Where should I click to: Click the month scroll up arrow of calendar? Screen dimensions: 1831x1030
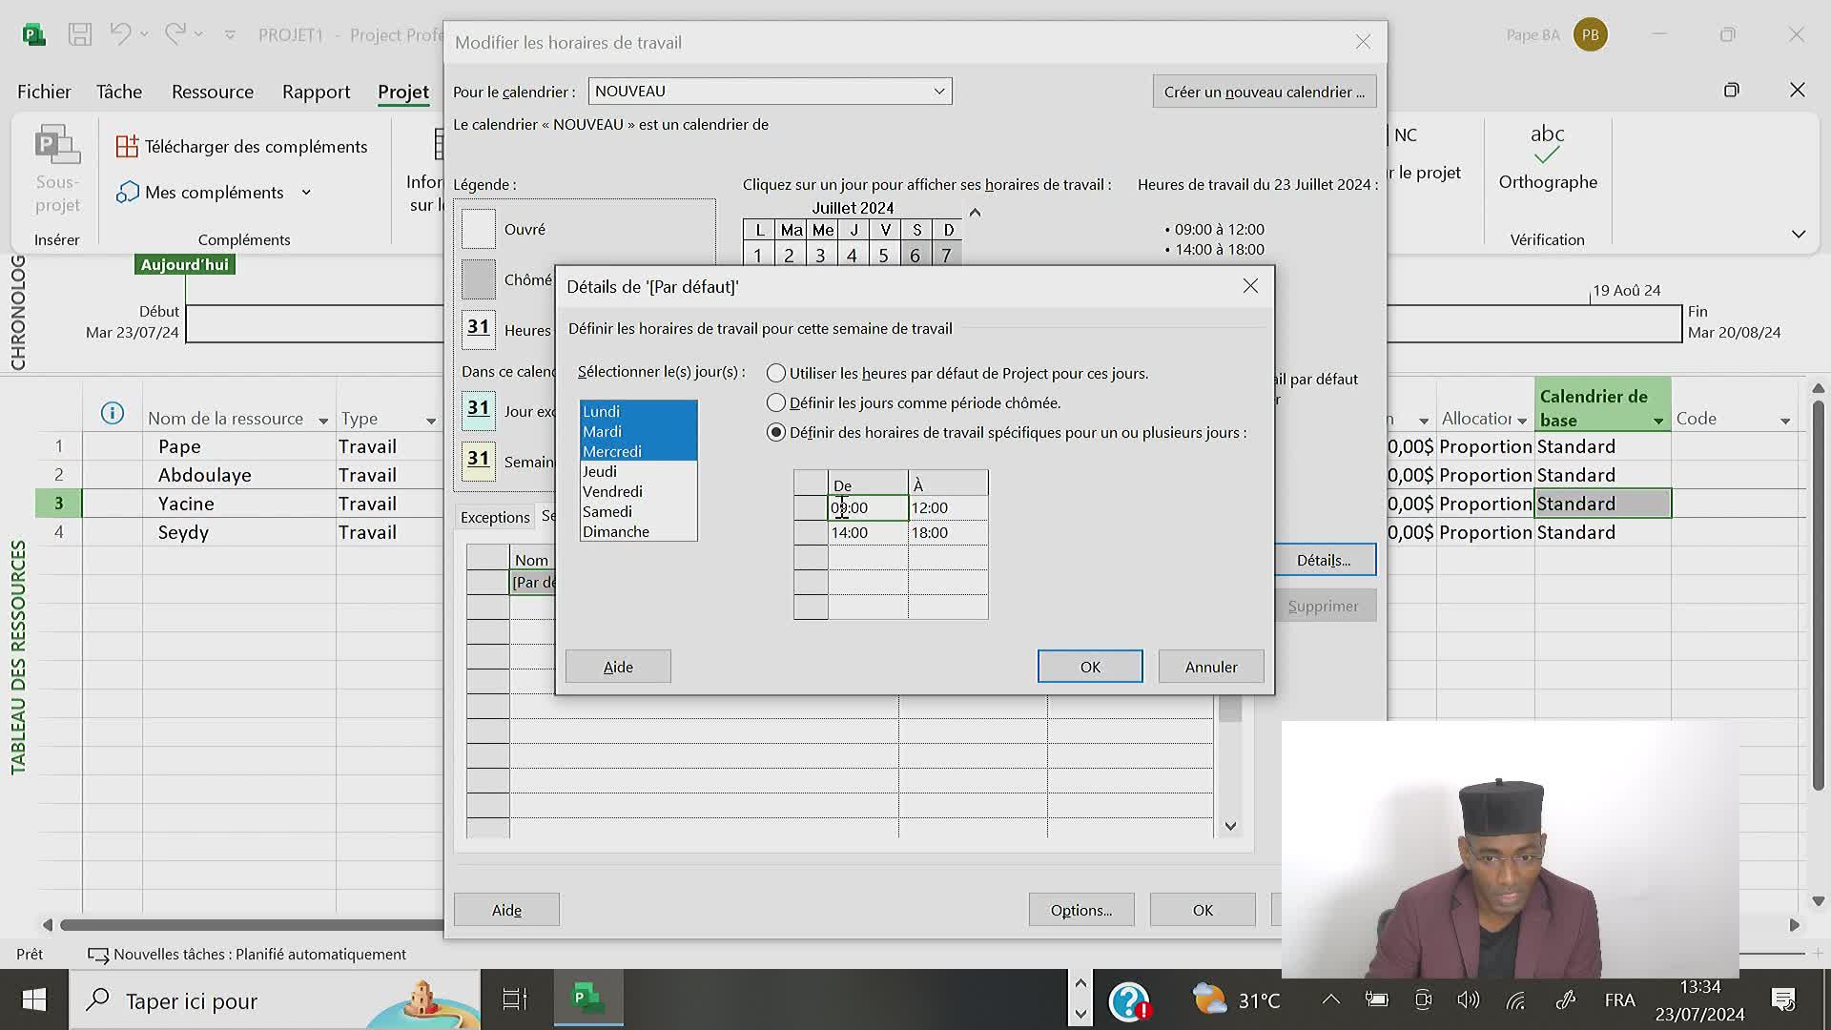(975, 213)
